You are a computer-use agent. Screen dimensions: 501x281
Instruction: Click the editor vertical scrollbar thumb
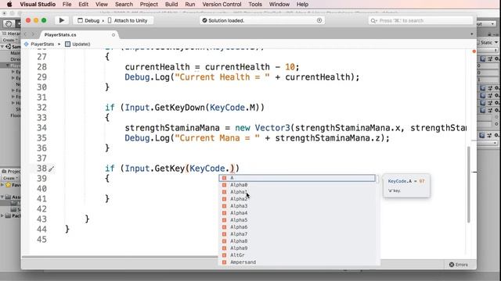(x=469, y=184)
